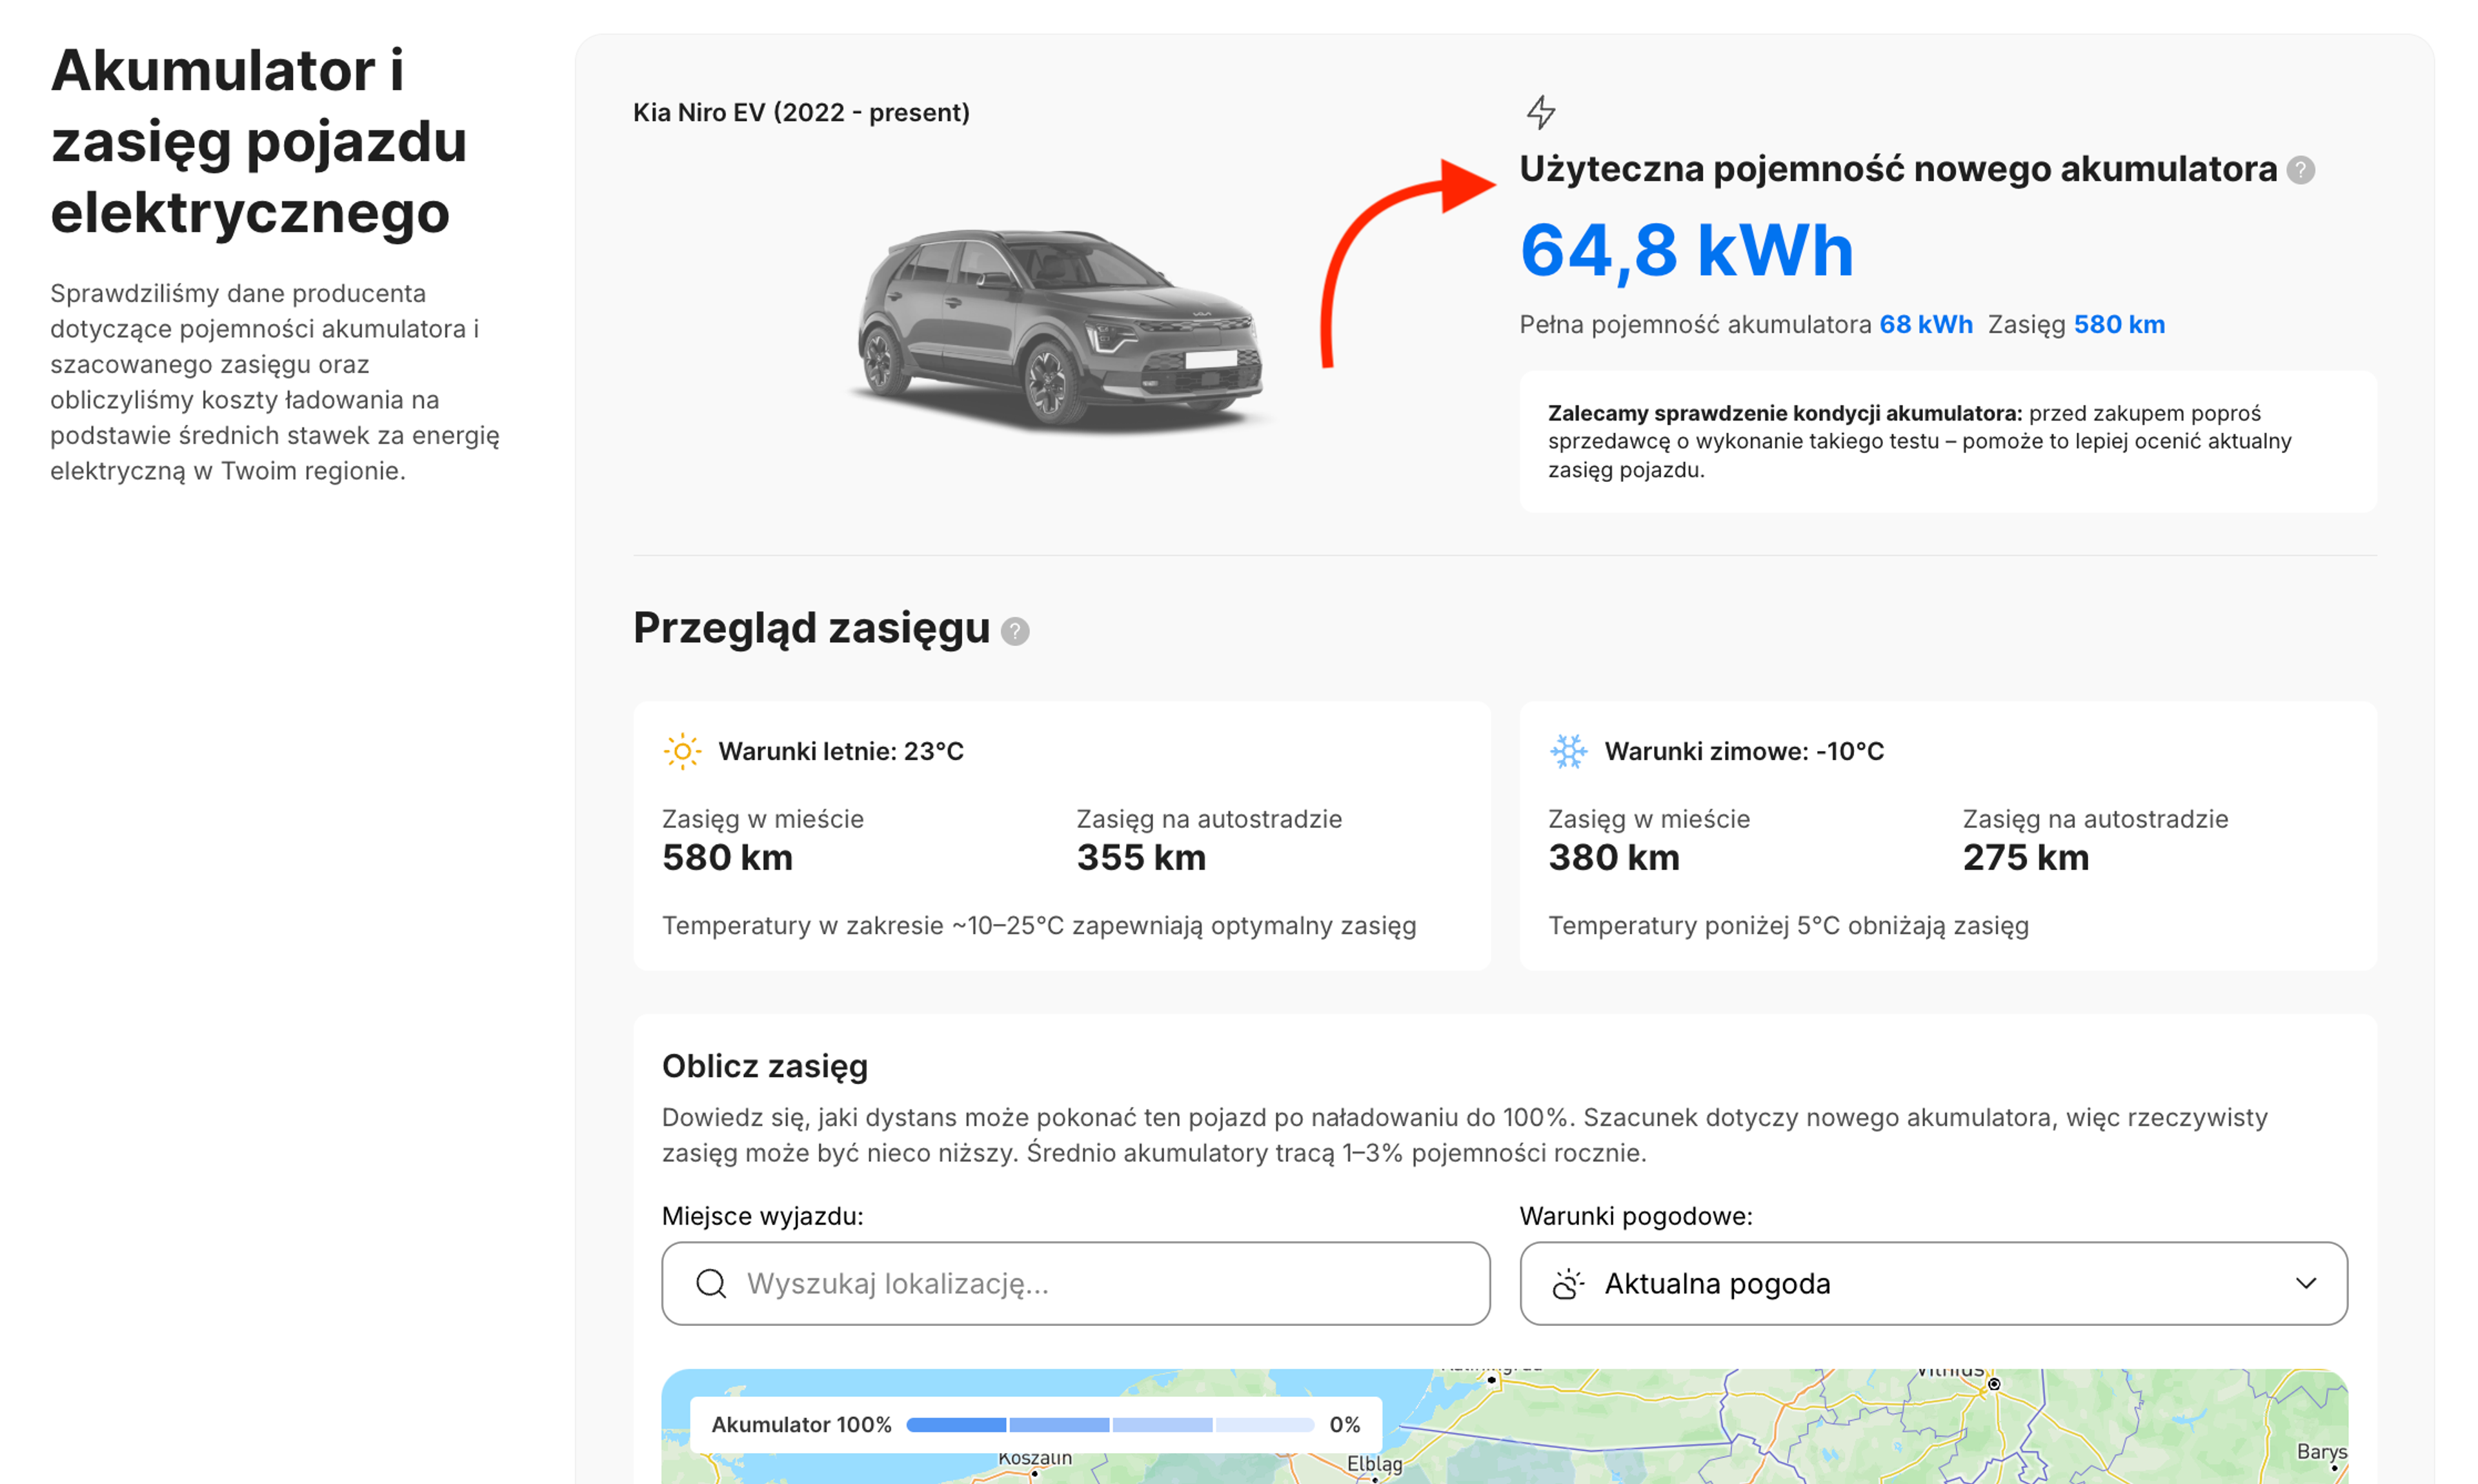Click the Akumulator 100% to 0% range bar
Image resolution: width=2478 pixels, height=1484 pixels.
1110,1424
